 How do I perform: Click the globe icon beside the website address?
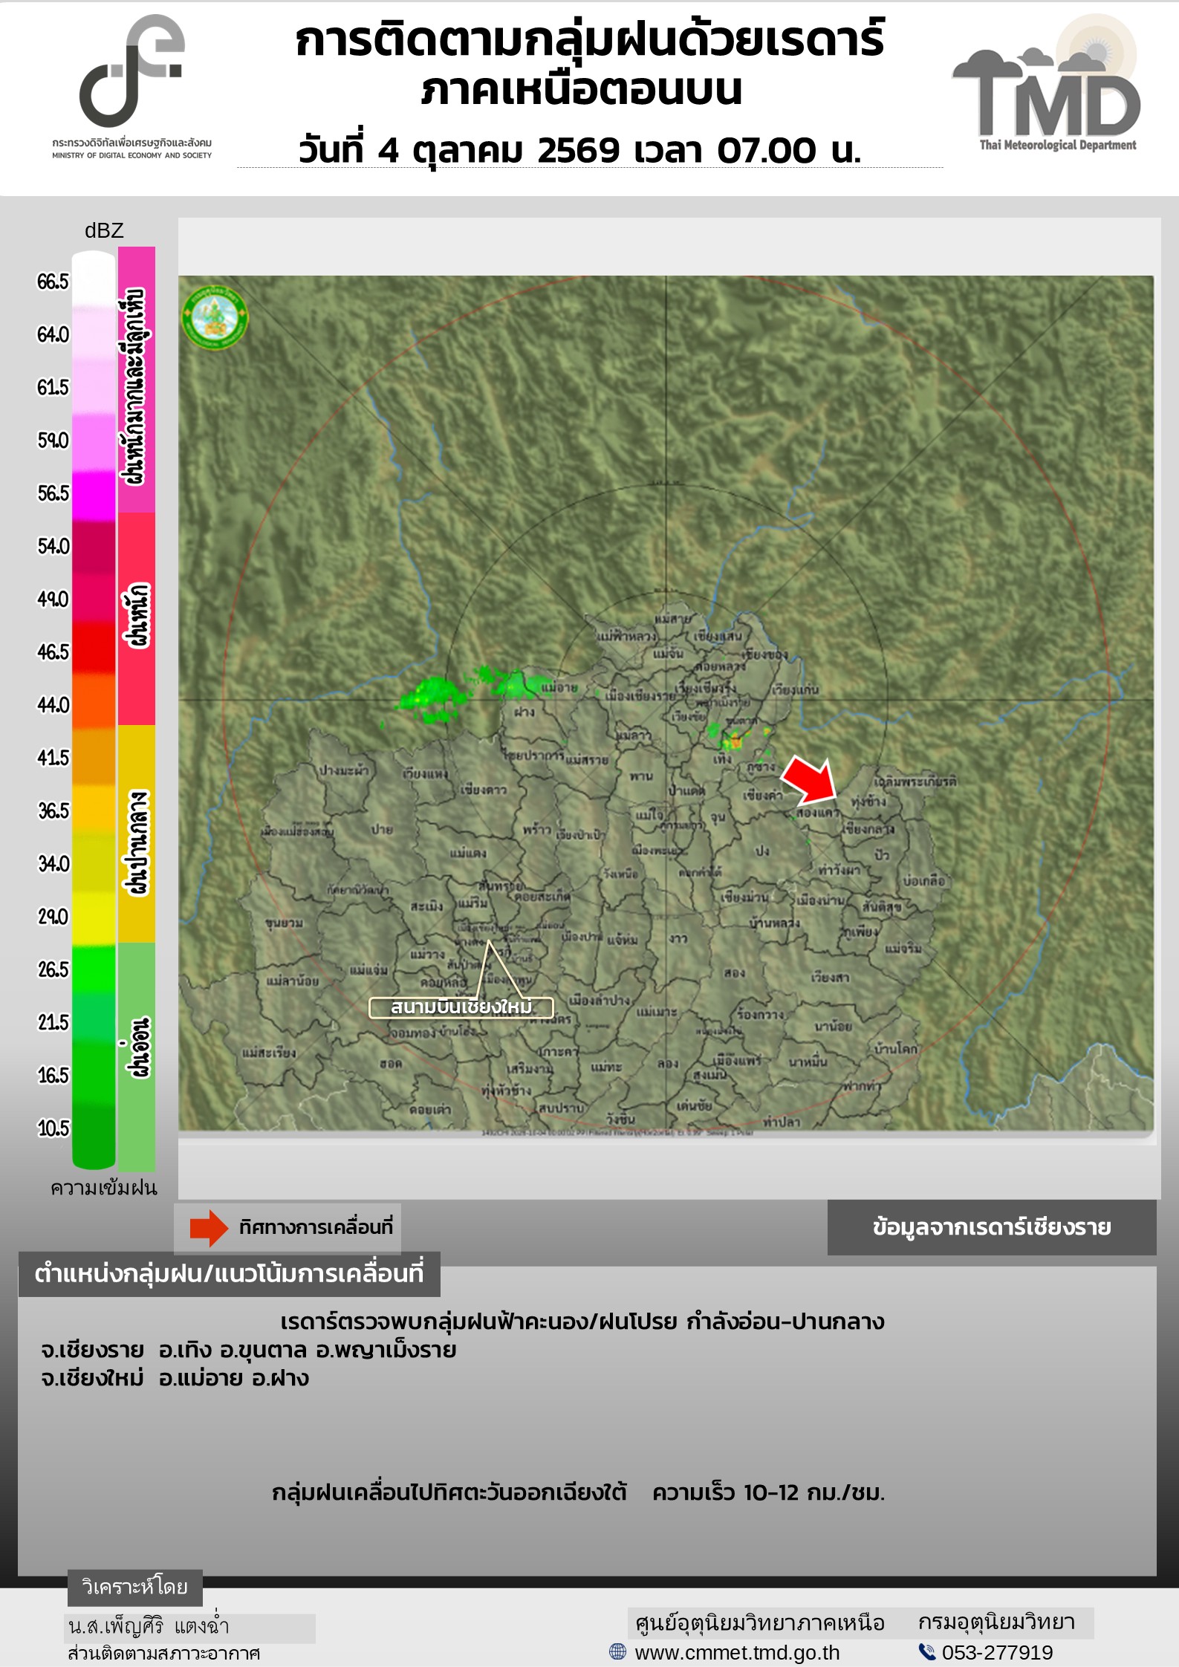pos(617,1651)
